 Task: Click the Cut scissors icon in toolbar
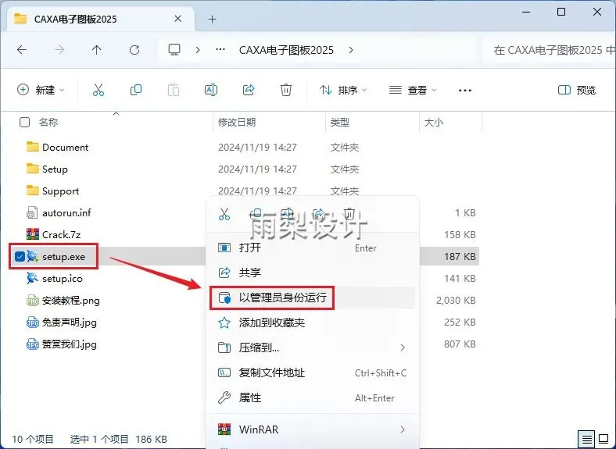(x=98, y=90)
